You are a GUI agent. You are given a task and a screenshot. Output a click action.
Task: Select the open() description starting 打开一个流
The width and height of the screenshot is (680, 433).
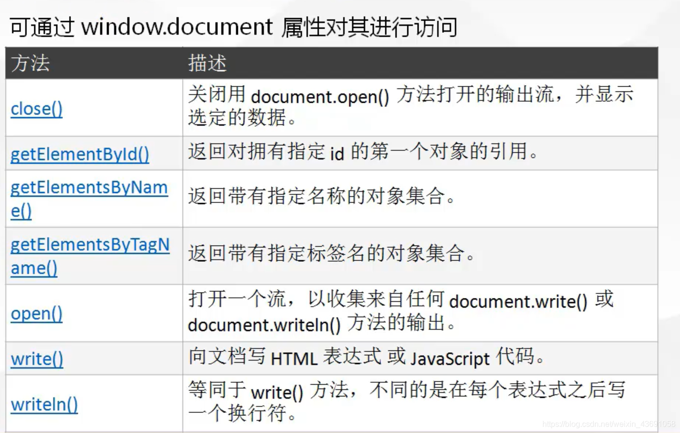[x=400, y=311]
